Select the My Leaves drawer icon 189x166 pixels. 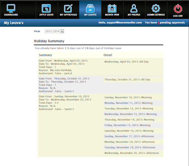coord(90,8)
